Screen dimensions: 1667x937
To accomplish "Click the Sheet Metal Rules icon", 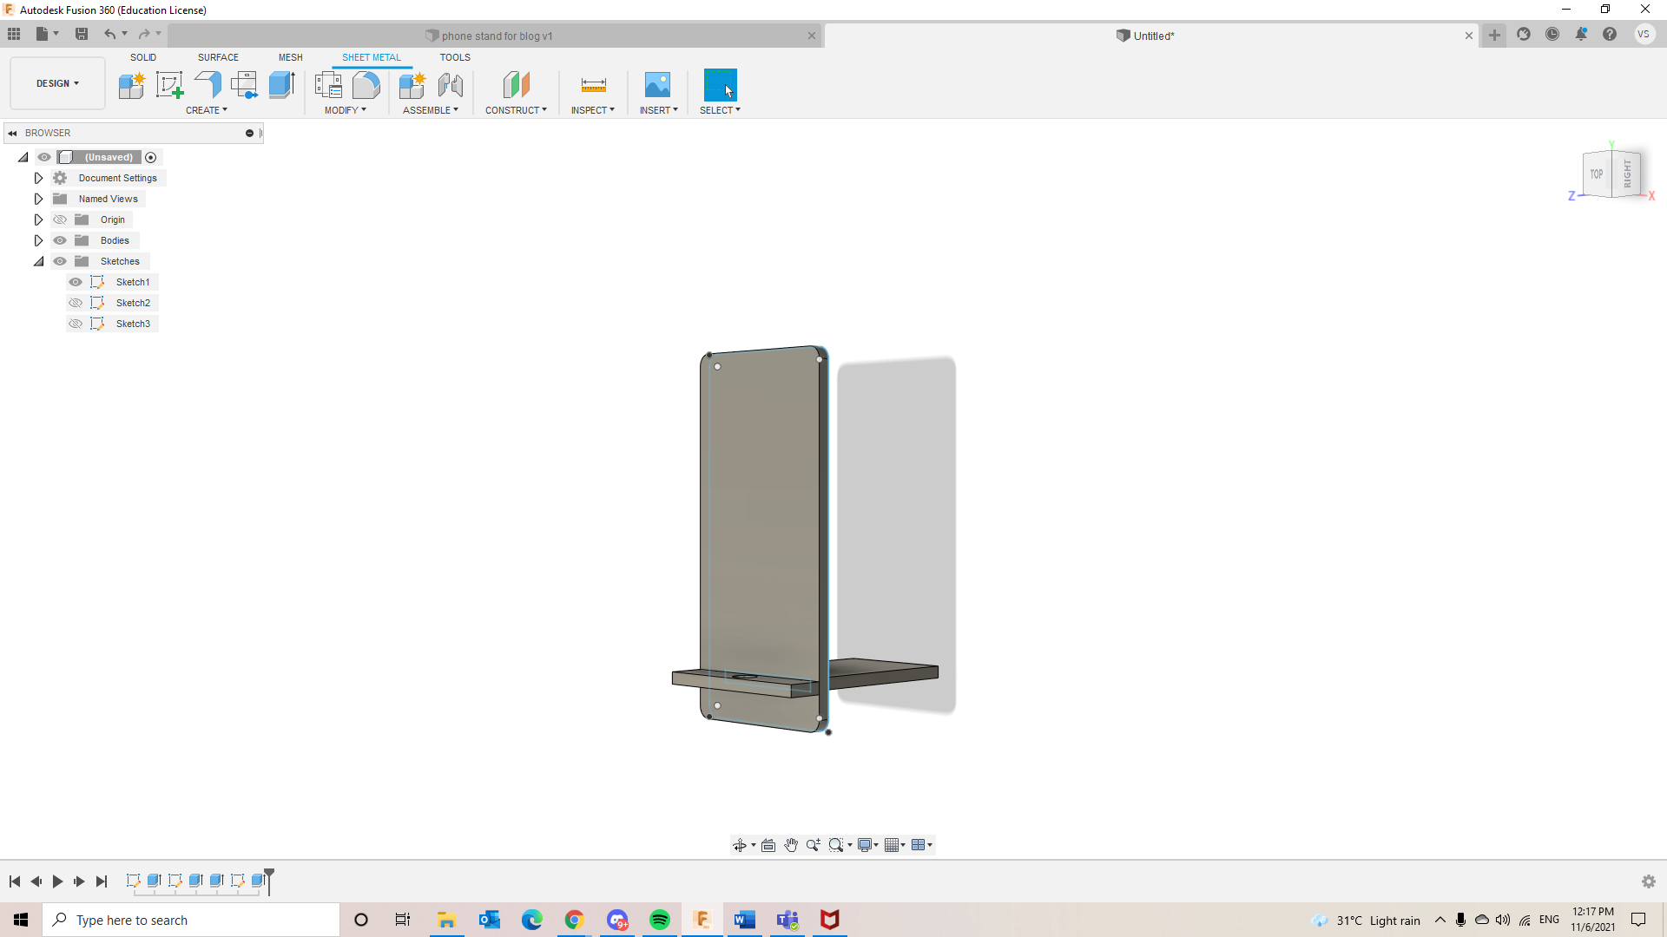I will [x=328, y=85].
